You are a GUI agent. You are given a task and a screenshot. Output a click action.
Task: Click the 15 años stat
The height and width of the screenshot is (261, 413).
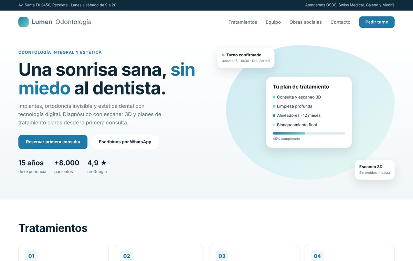point(32,167)
